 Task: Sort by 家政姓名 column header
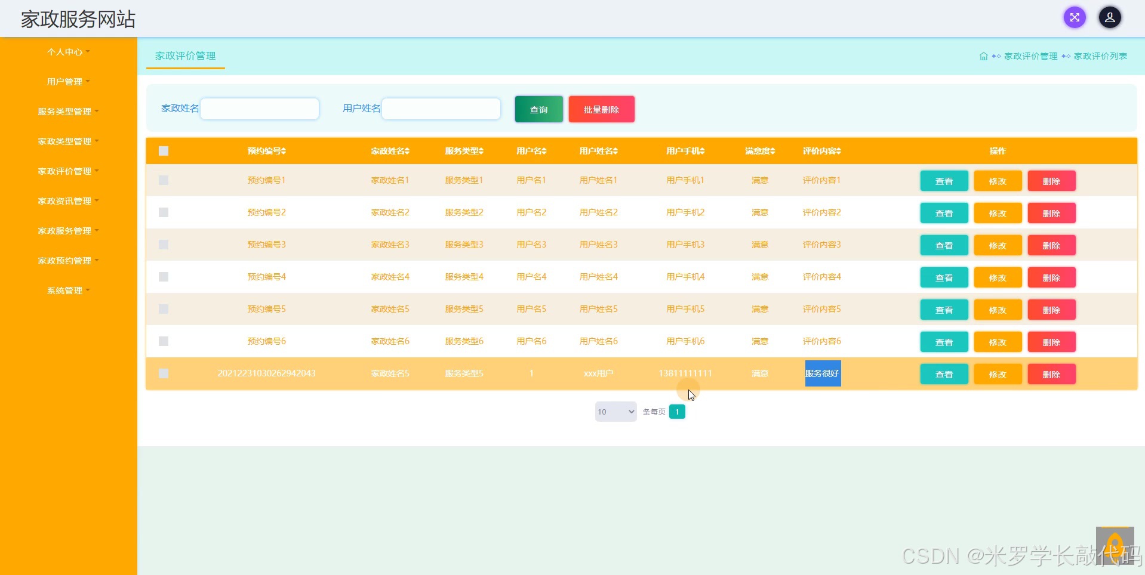point(390,151)
